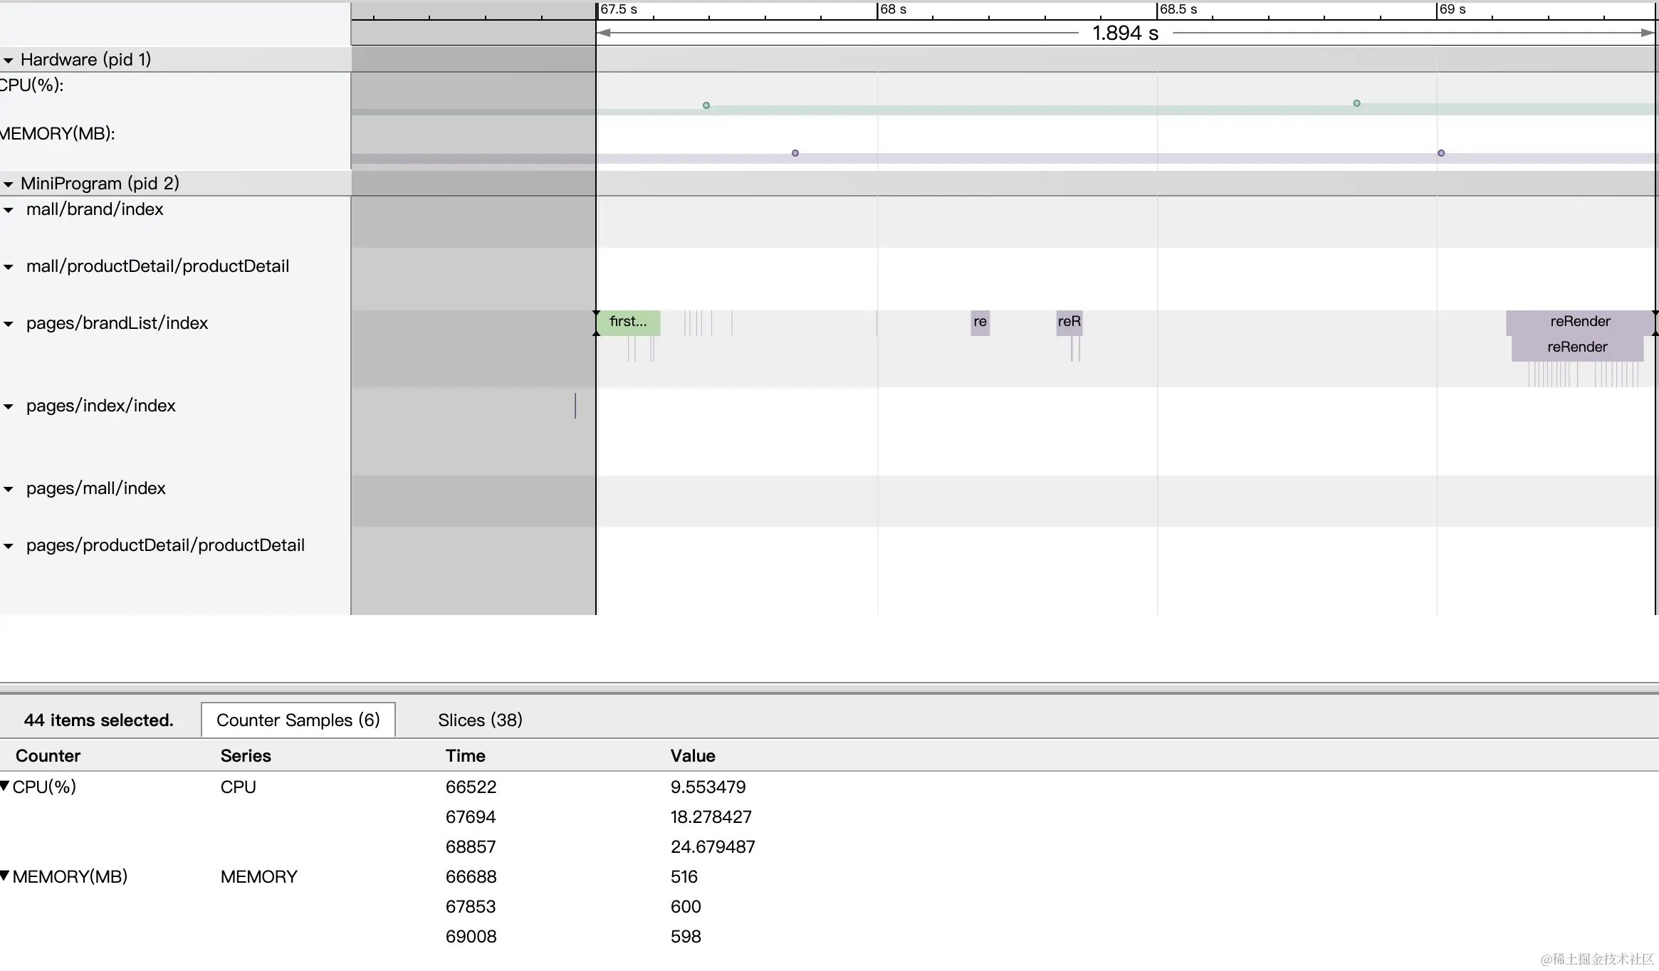This screenshot has height=971, width=1659.
Task: Click the Value column header
Action: 692,755
